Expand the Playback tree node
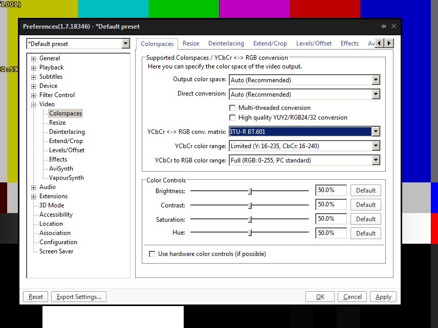438x328 pixels. click(x=34, y=68)
